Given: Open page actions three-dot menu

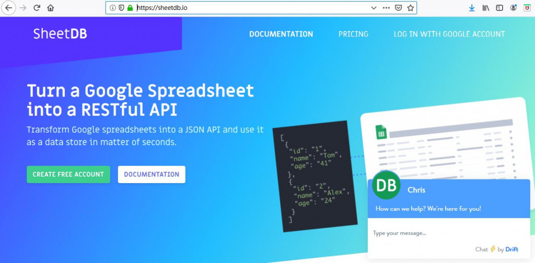Looking at the screenshot, I should click(x=386, y=8).
